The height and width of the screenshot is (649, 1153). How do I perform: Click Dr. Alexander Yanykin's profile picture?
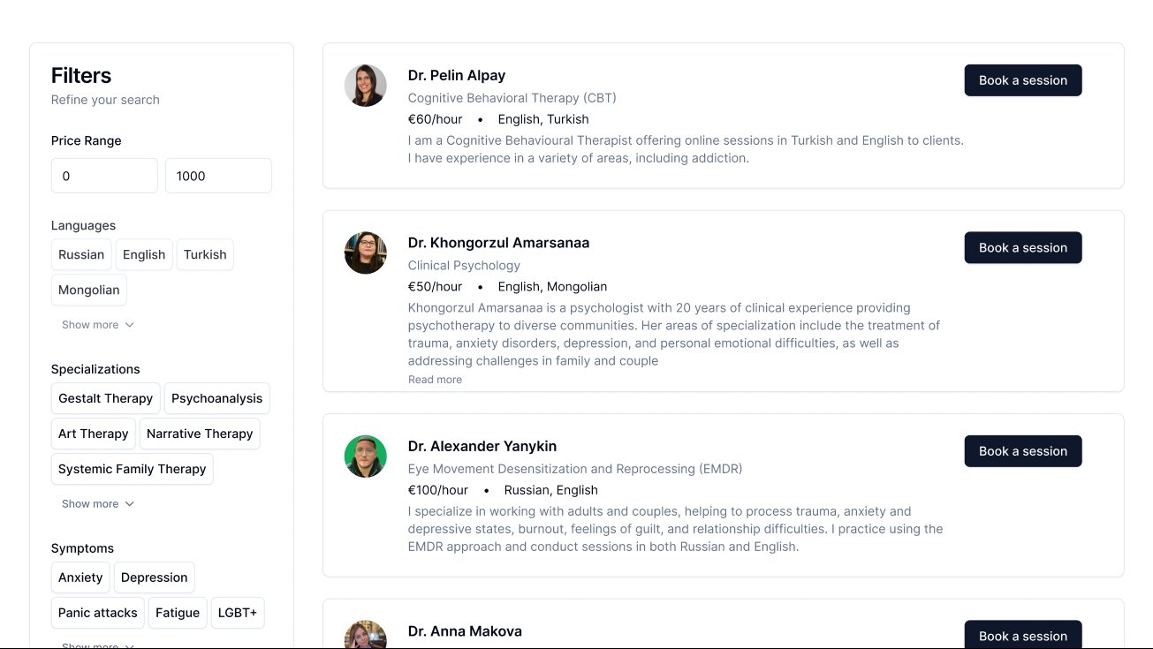click(x=365, y=457)
